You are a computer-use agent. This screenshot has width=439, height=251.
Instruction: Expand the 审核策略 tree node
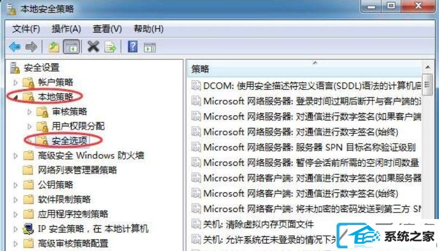click(30, 112)
